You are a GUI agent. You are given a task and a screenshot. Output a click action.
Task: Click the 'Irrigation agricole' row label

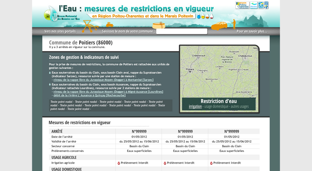click(63, 163)
